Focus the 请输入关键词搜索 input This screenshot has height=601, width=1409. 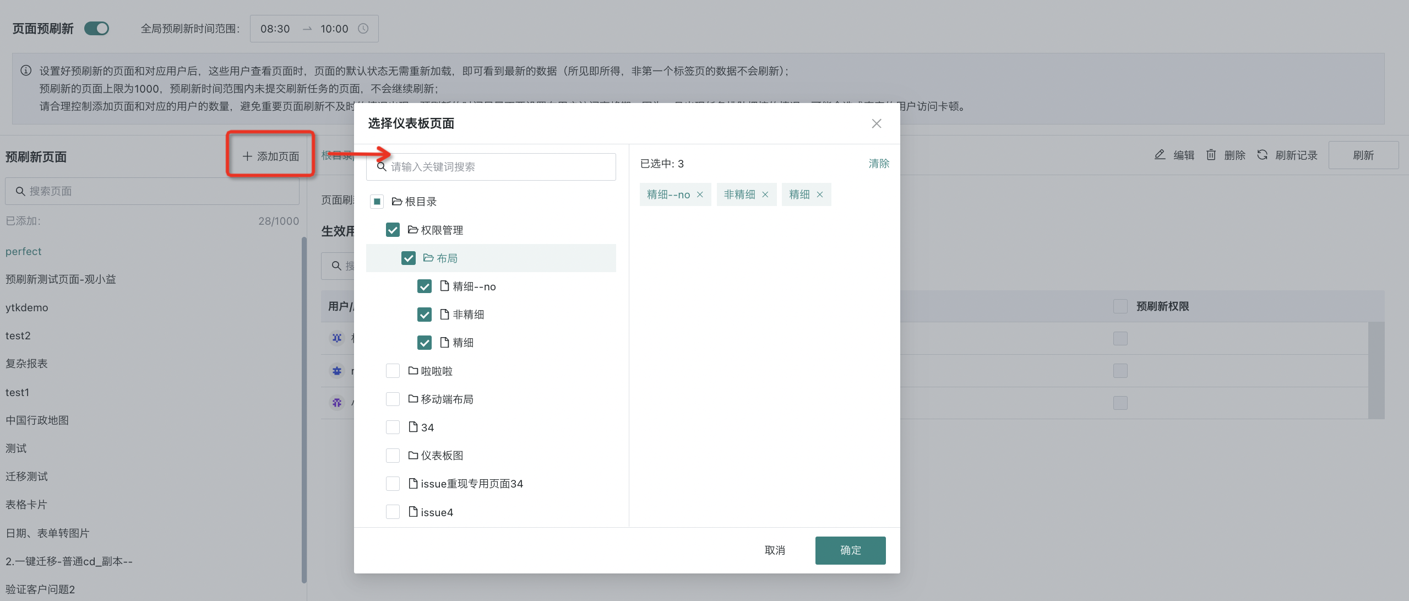(x=491, y=166)
